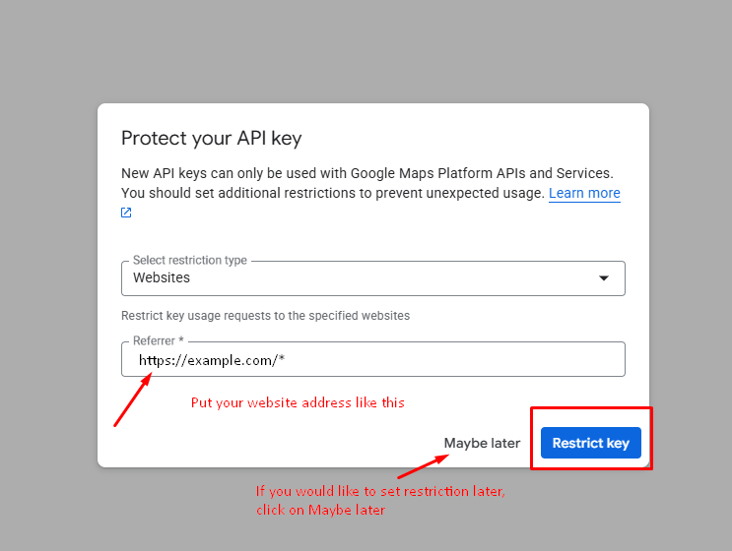Open the external link icon below the description
Screen dimensions: 732x551
[x=126, y=213]
